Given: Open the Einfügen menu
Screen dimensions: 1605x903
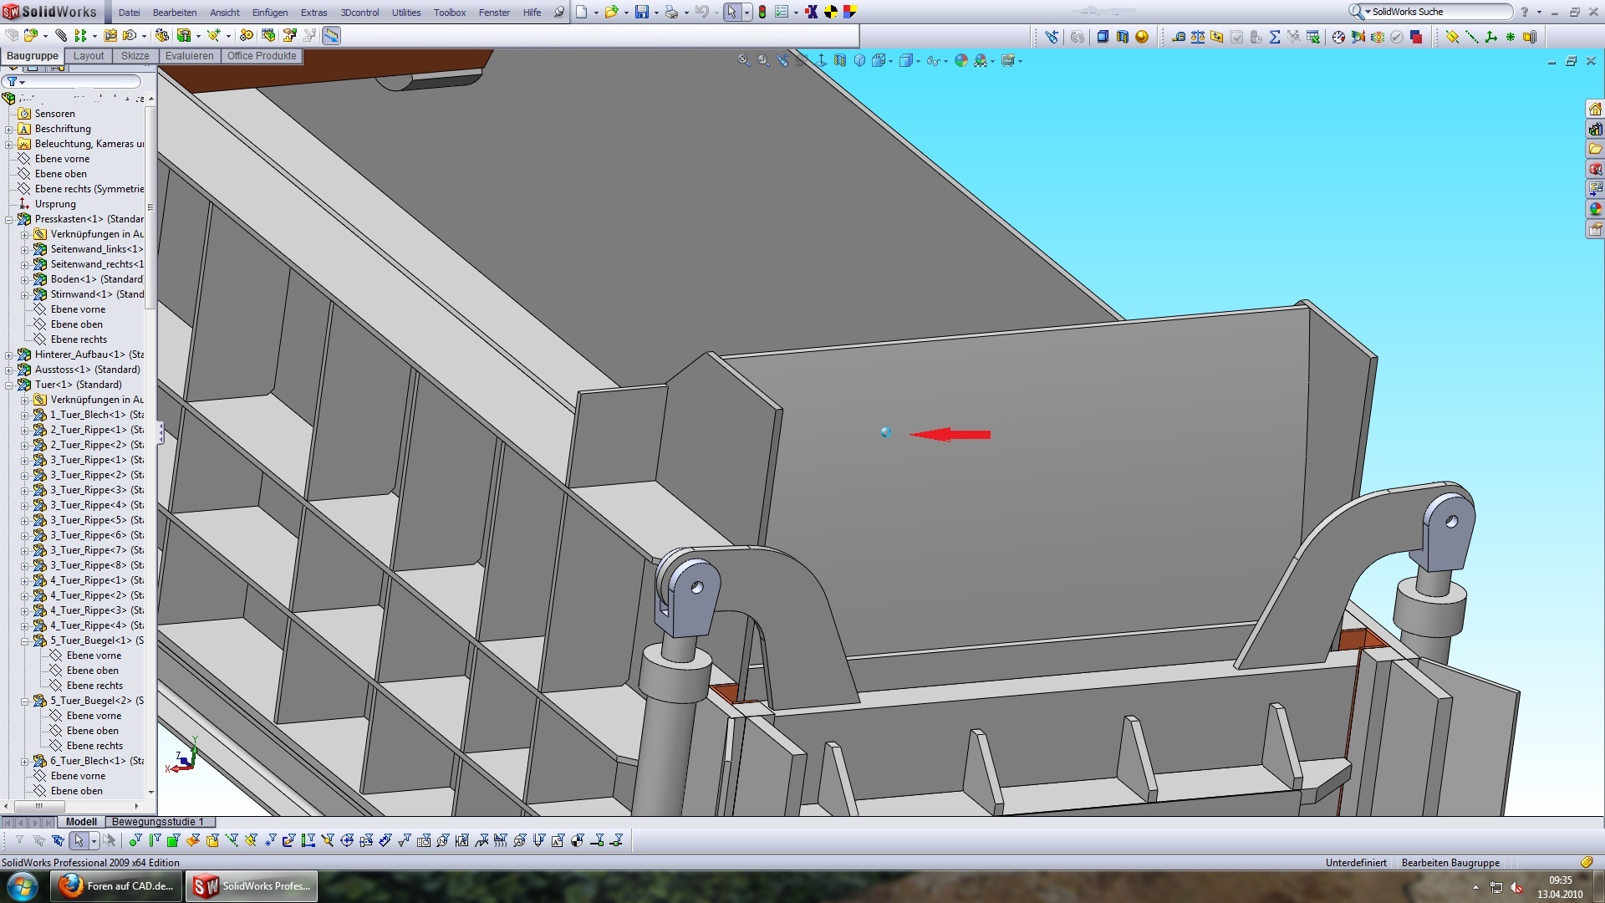Looking at the screenshot, I should point(269,13).
